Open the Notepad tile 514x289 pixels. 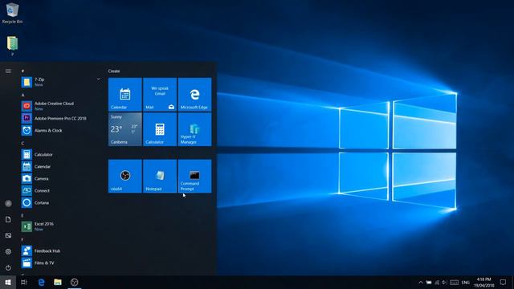point(160,177)
